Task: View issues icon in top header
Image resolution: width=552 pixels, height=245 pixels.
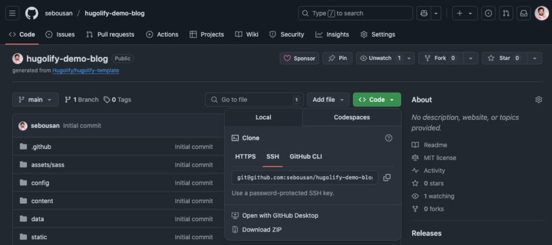Action: (x=488, y=14)
